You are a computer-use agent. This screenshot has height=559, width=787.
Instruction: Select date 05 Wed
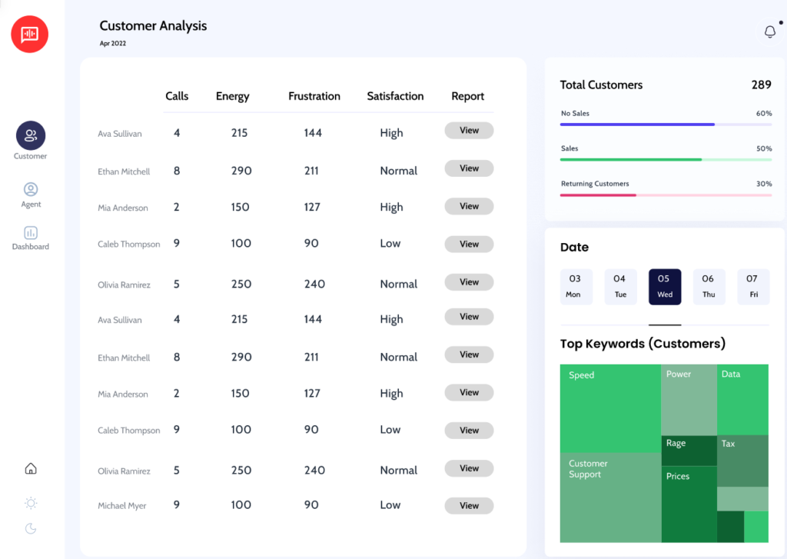click(664, 286)
